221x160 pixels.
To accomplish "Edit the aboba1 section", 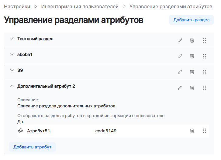I will [x=180, y=56].
